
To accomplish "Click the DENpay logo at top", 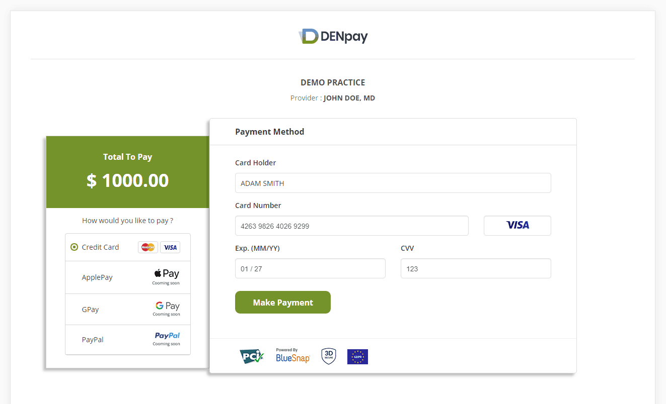I will click(333, 36).
